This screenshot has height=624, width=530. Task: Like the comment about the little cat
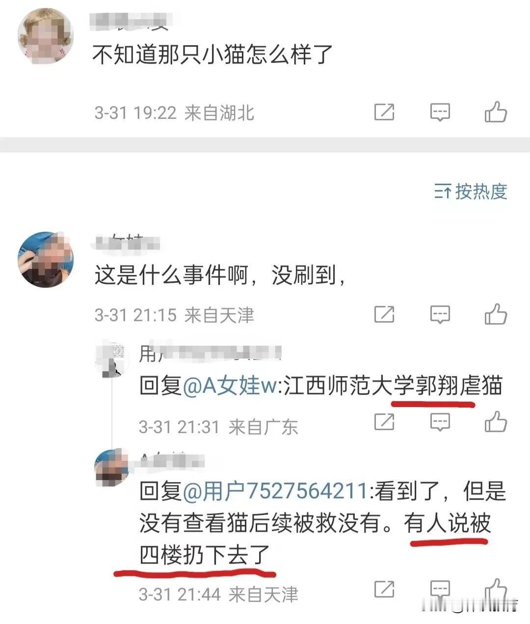pyautogui.click(x=496, y=112)
